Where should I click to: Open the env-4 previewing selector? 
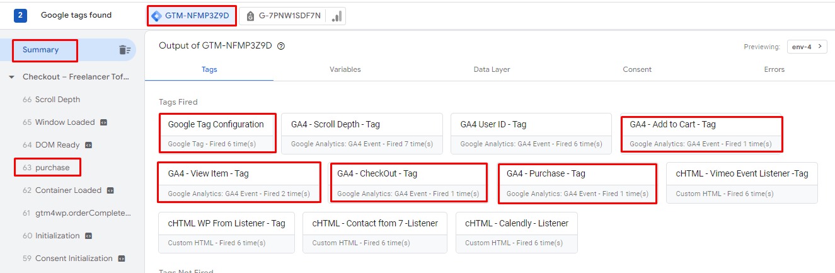coord(807,47)
